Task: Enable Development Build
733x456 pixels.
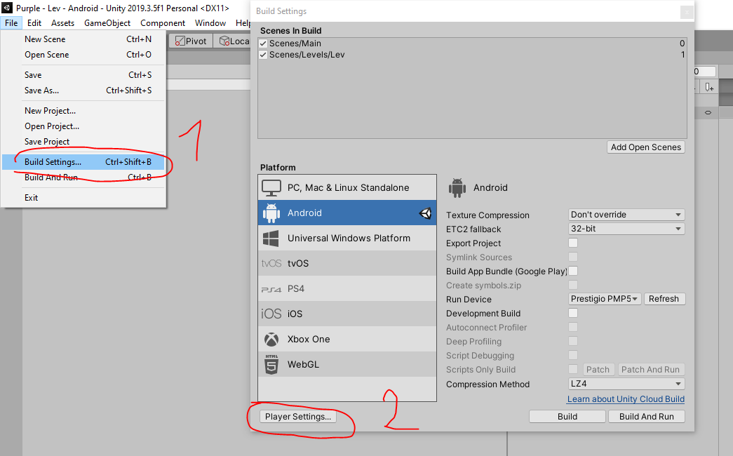Action: pos(573,314)
